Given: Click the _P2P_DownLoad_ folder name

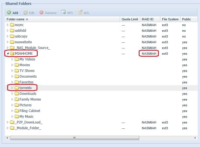Looking at the screenshot, I should [x=28, y=122].
